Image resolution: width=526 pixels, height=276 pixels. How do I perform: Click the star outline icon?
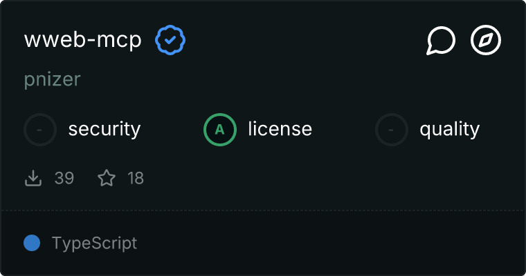coord(107,179)
